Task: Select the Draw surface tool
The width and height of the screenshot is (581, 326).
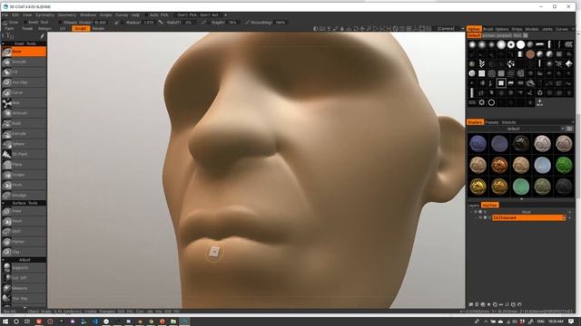Action: (24, 211)
